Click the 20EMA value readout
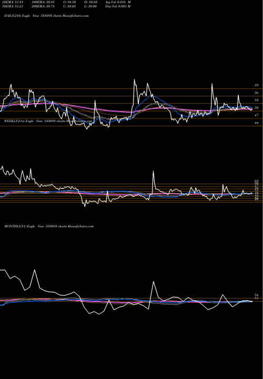 coord(12,2)
